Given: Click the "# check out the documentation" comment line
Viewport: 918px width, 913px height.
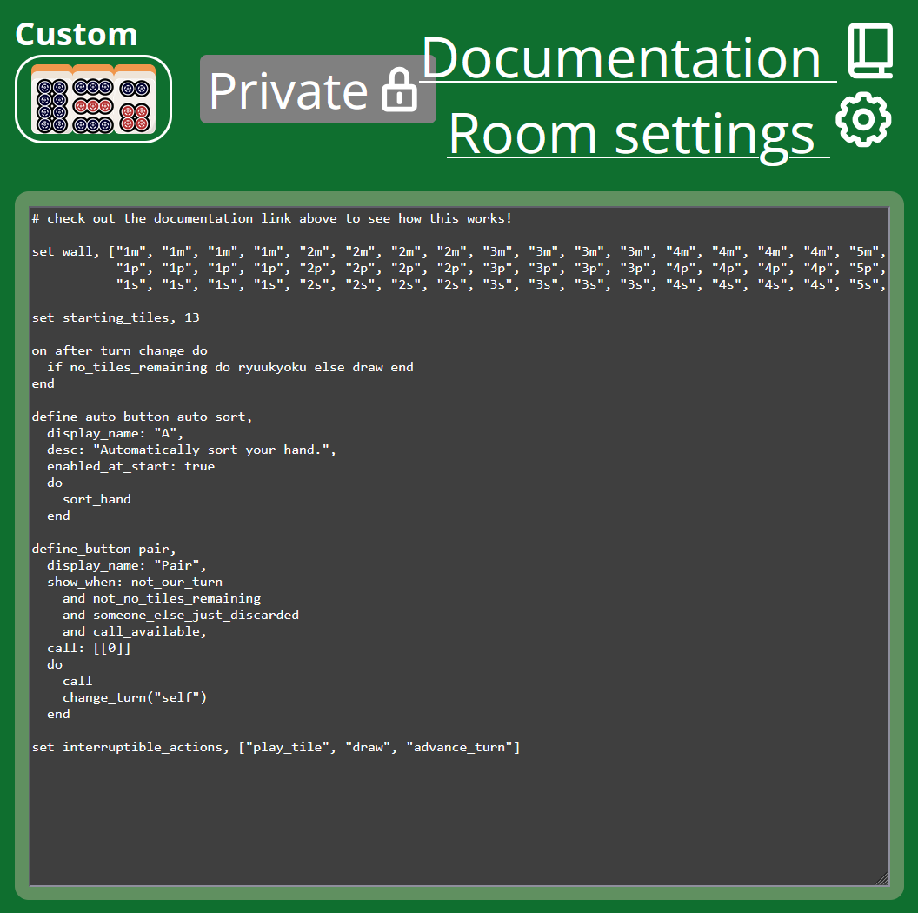Looking at the screenshot, I should click(x=271, y=218).
